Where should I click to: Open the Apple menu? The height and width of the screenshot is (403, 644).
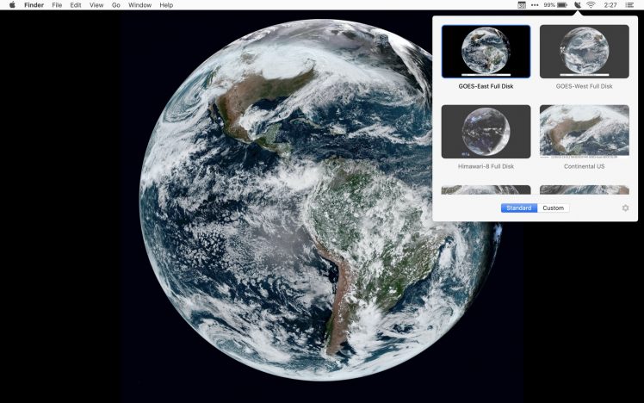point(12,5)
